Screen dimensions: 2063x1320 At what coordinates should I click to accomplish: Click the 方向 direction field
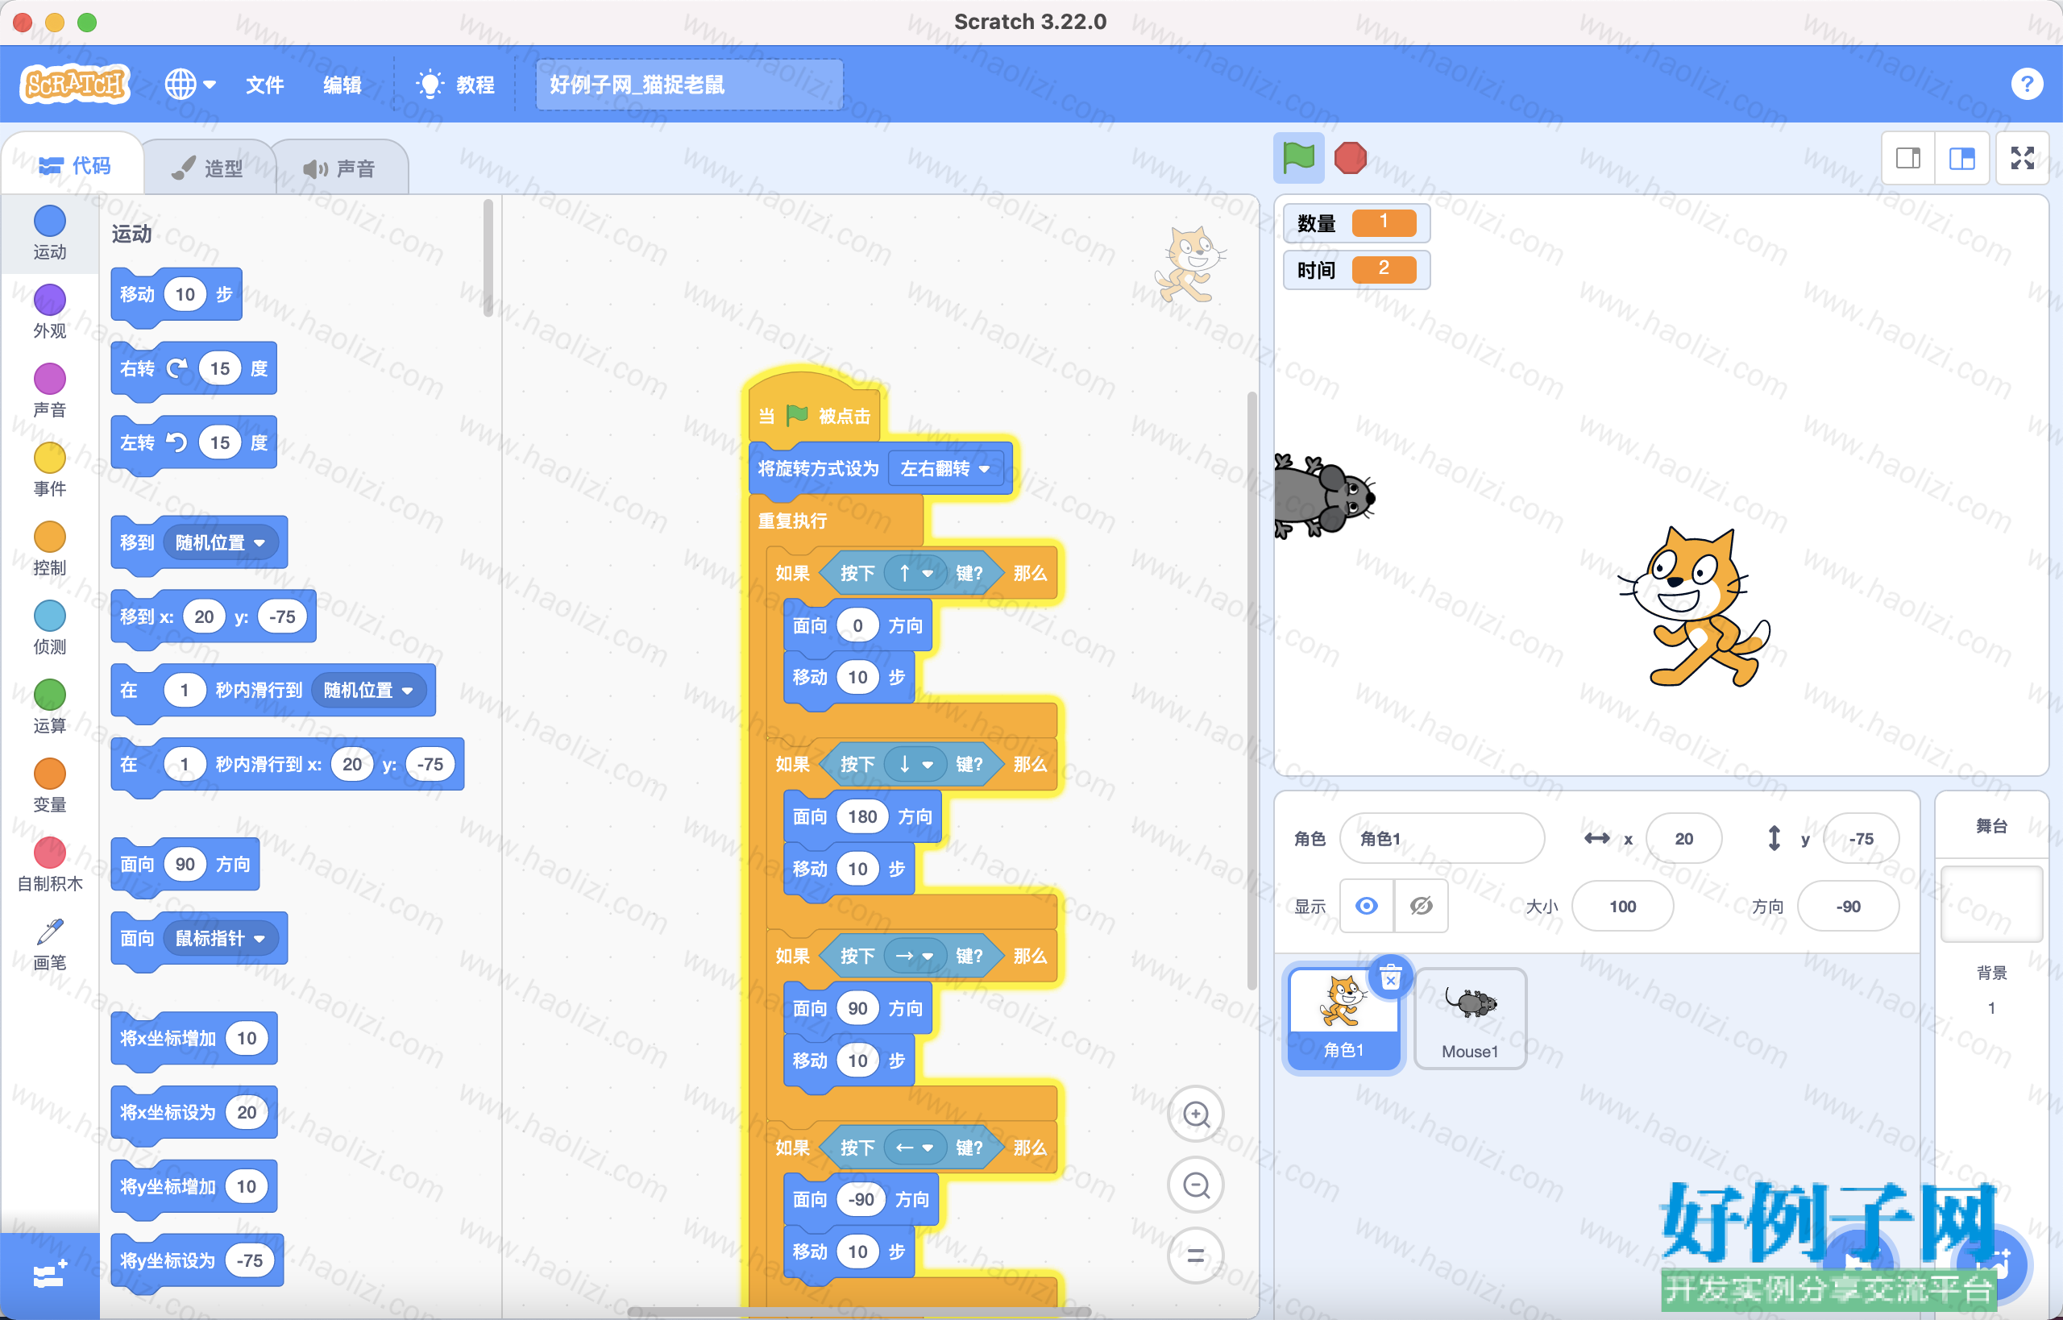tap(1848, 906)
